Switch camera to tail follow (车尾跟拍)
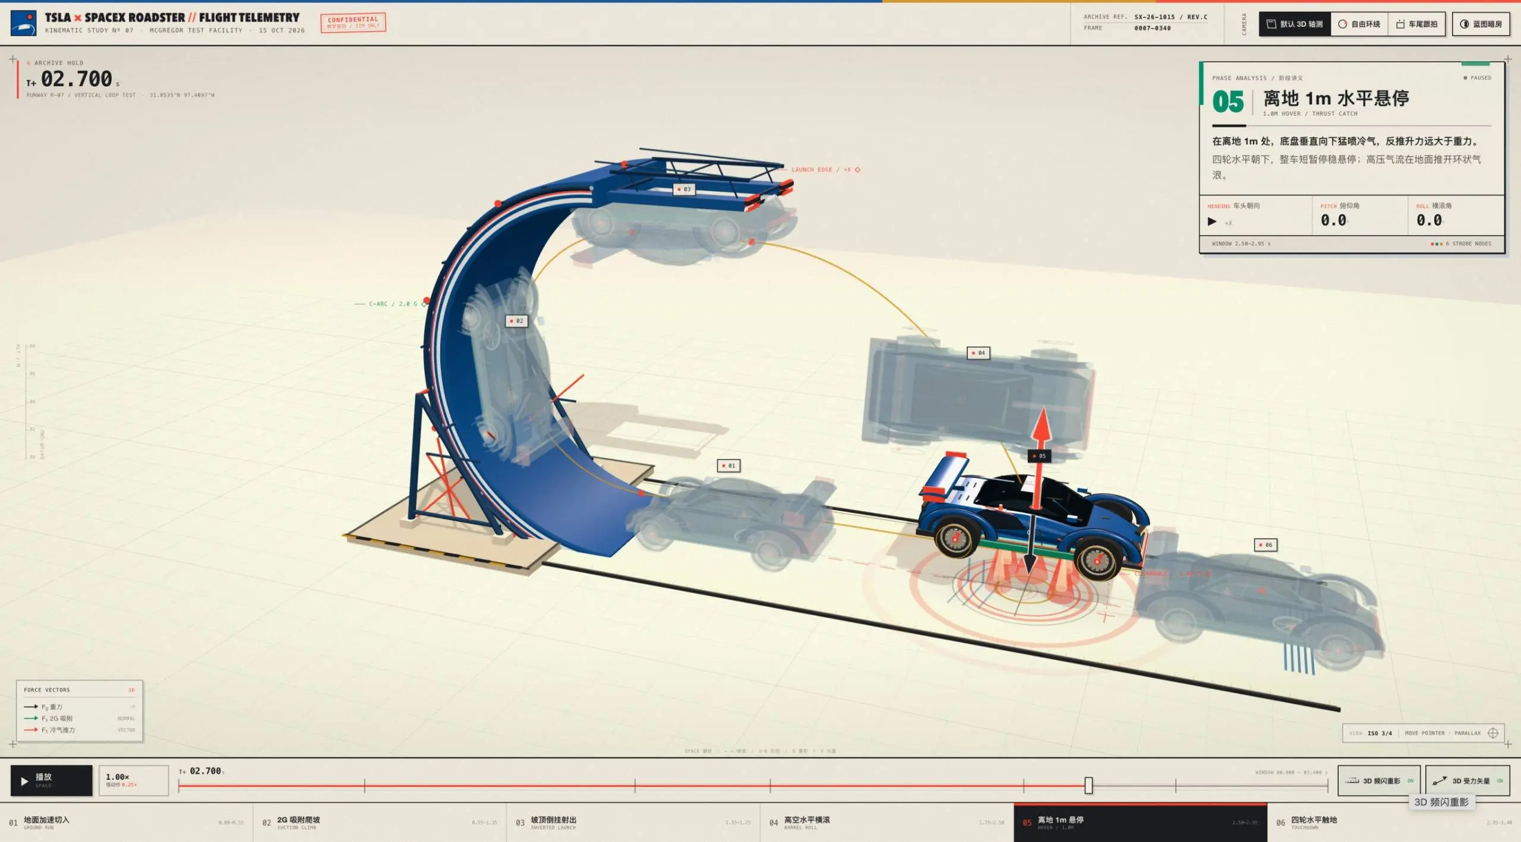The image size is (1521, 842). (x=1416, y=24)
